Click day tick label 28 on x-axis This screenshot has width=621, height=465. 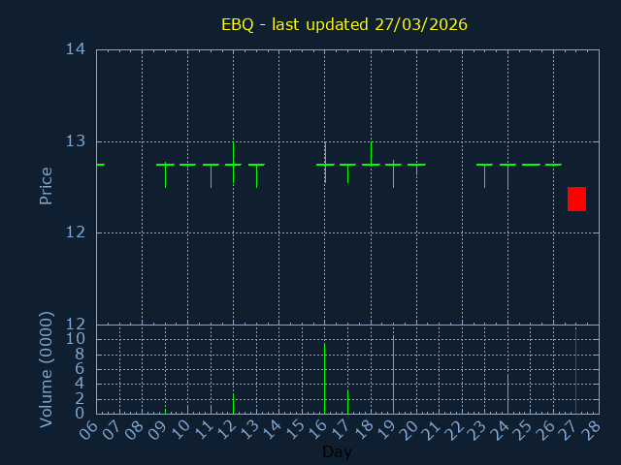pos(590,430)
